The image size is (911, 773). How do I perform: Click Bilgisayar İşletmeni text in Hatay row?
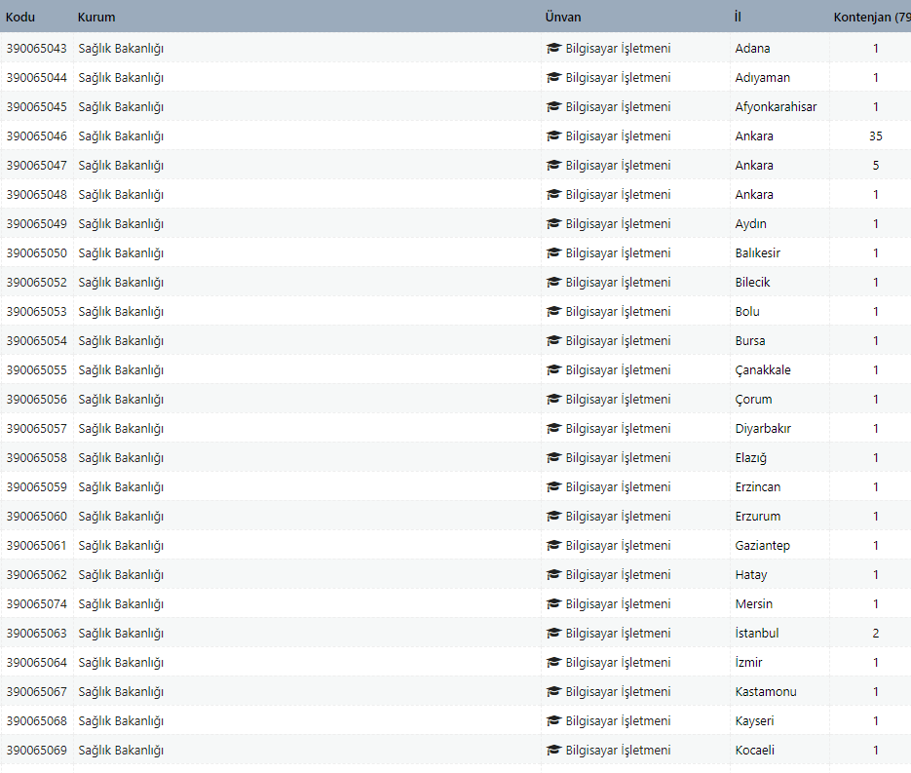(618, 575)
